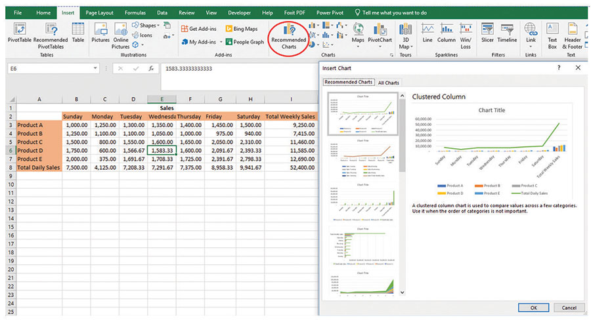Insert a Column sparkline
The image size is (591, 320).
click(447, 33)
